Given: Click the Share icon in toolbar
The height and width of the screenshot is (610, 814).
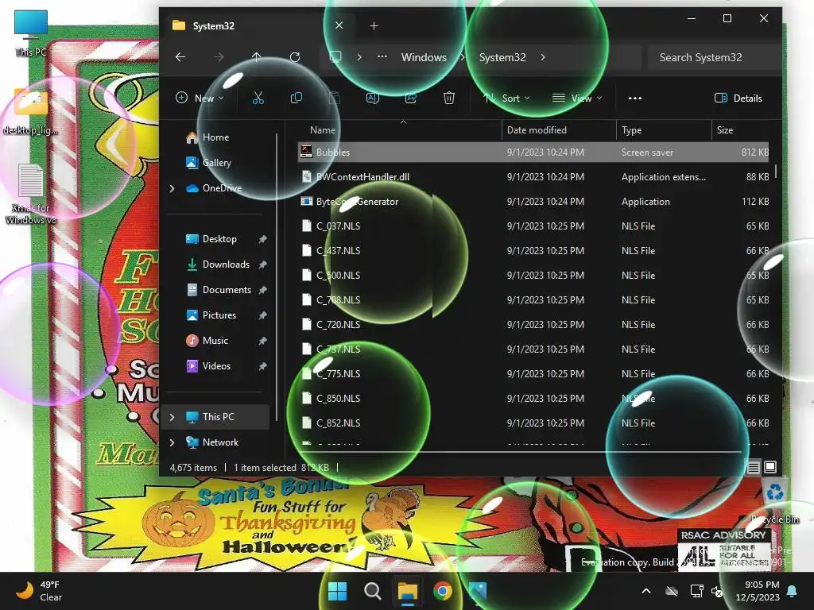Looking at the screenshot, I should coord(411,98).
